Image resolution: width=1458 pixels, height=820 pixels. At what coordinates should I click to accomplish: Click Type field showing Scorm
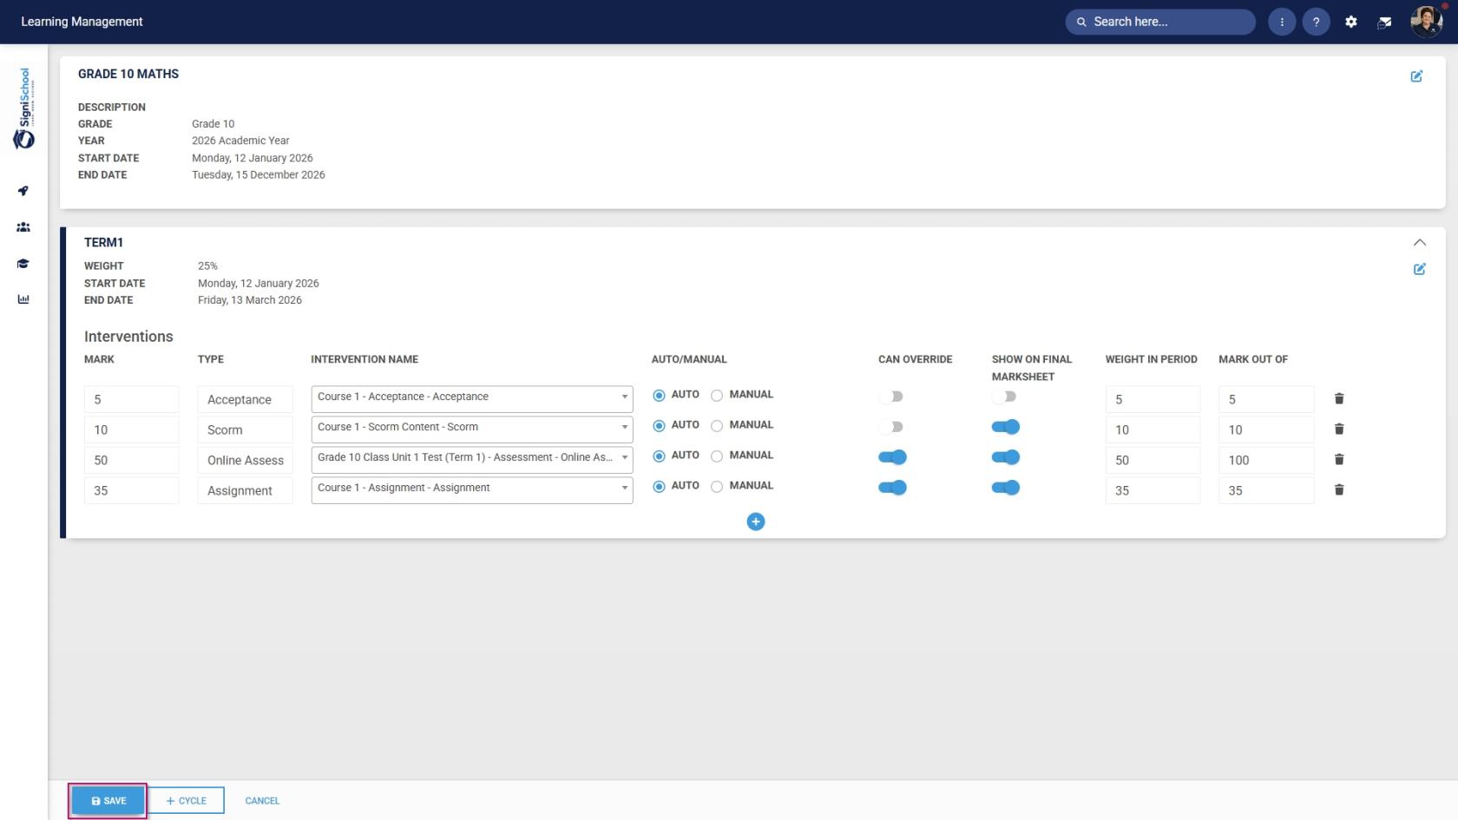point(245,430)
